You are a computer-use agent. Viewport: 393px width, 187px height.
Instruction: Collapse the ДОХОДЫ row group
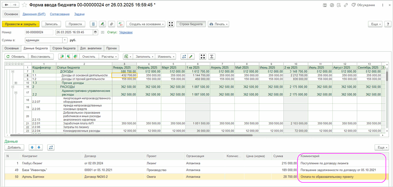[13, 72]
